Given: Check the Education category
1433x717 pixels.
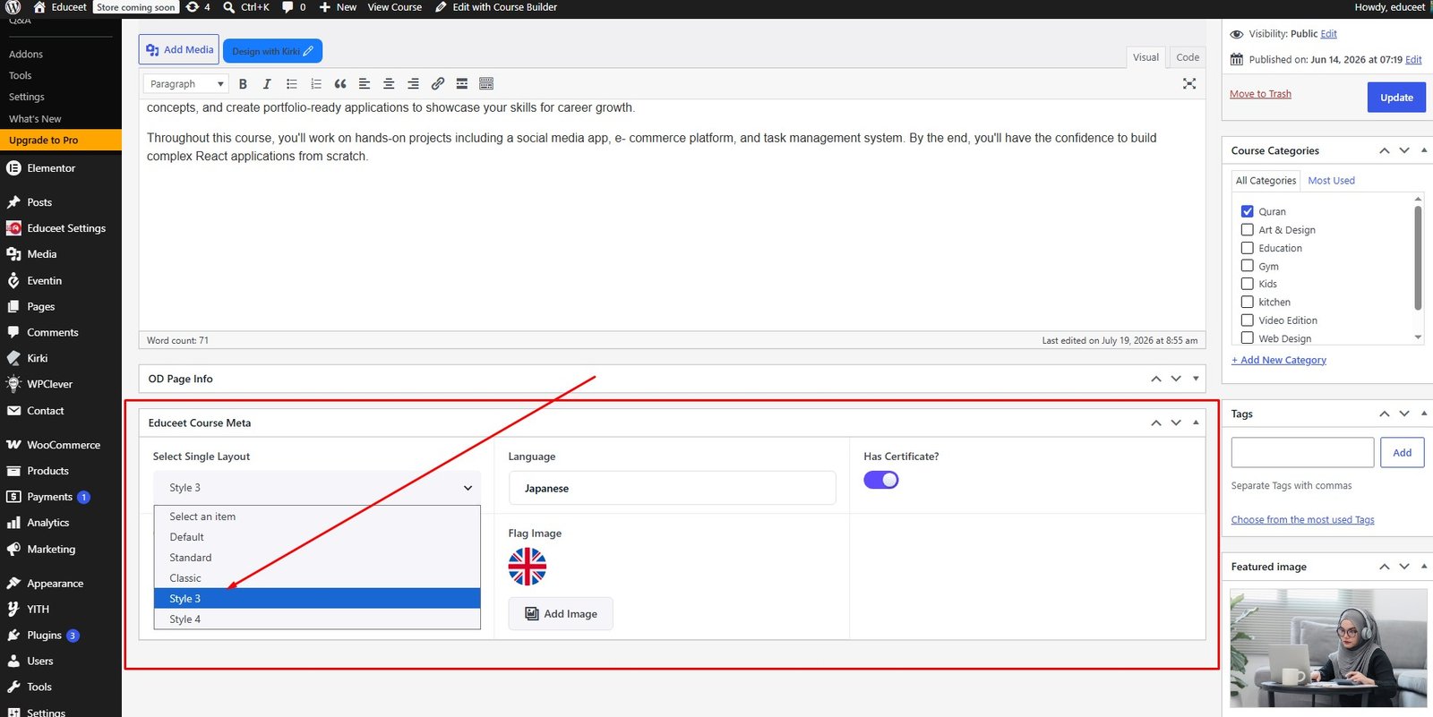Looking at the screenshot, I should (x=1247, y=248).
